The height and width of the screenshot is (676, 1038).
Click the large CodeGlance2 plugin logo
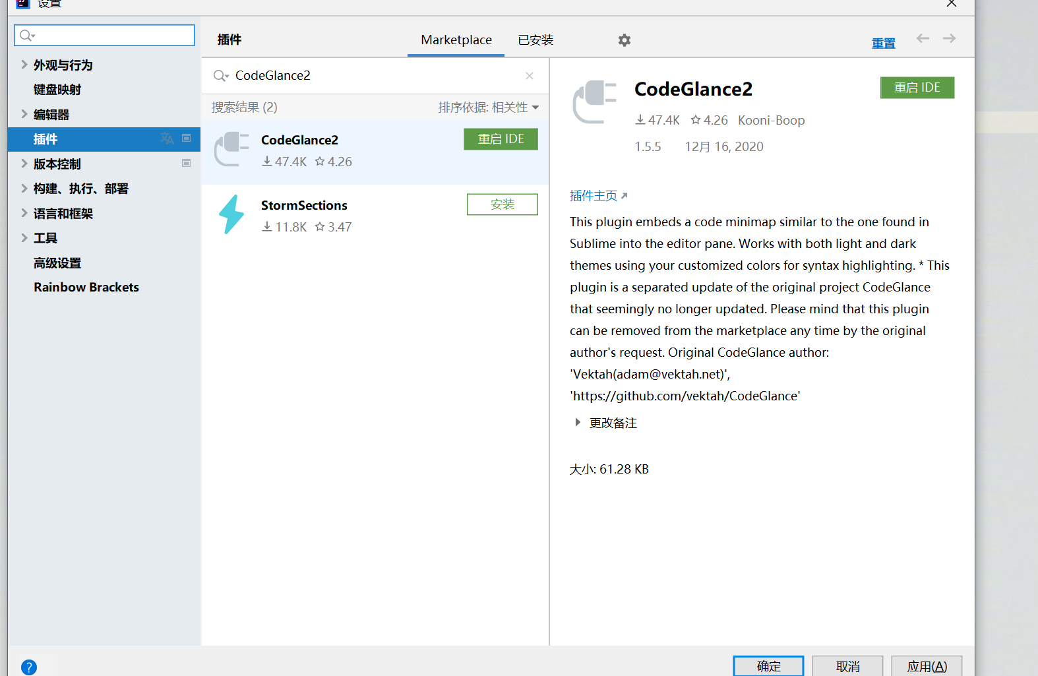click(x=595, y=102)
